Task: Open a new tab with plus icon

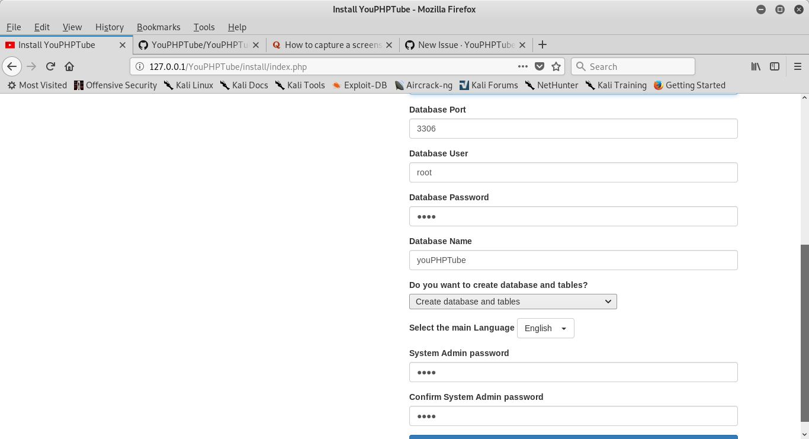Action: tap(542, 44)
